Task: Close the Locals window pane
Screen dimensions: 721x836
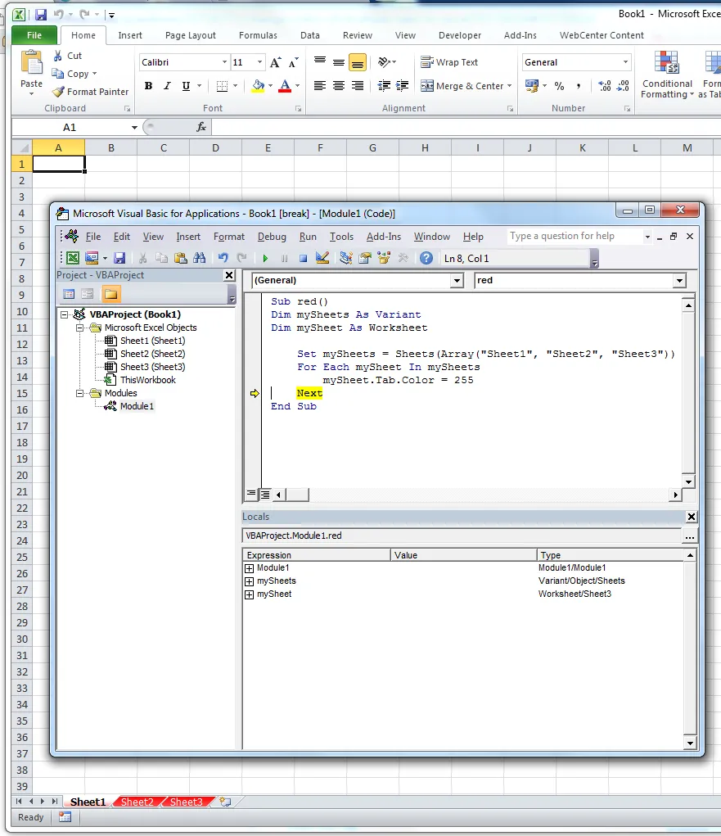Action: pyautogui.click(x=691, y=517)
